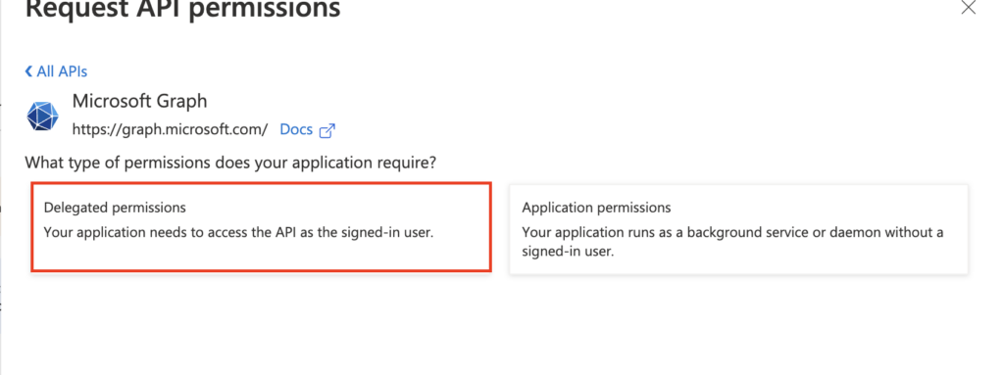Click the background service or daemon description
Viewport: 1004px width, 375px height.
pyautogui.click(x=732, y=232)
